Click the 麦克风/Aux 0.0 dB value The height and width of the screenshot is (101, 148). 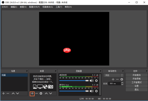pos(95,85)
